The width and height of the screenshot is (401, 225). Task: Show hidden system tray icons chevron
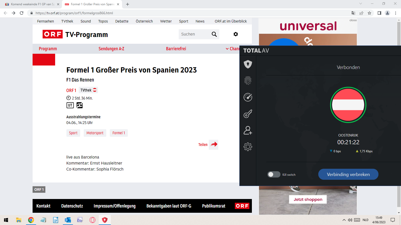point(344,220)
